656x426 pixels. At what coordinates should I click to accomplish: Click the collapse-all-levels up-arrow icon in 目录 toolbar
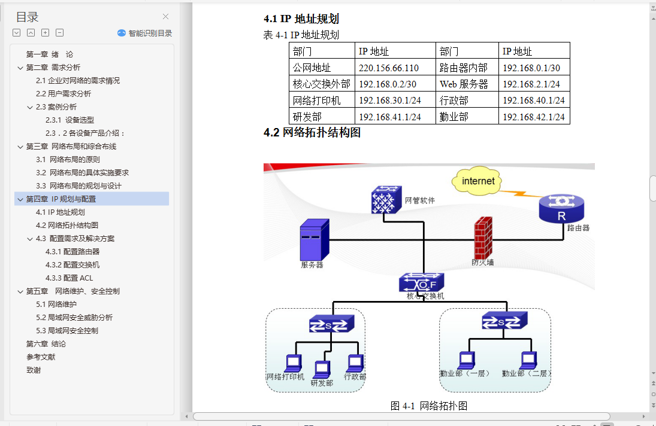tap(31, 32)
